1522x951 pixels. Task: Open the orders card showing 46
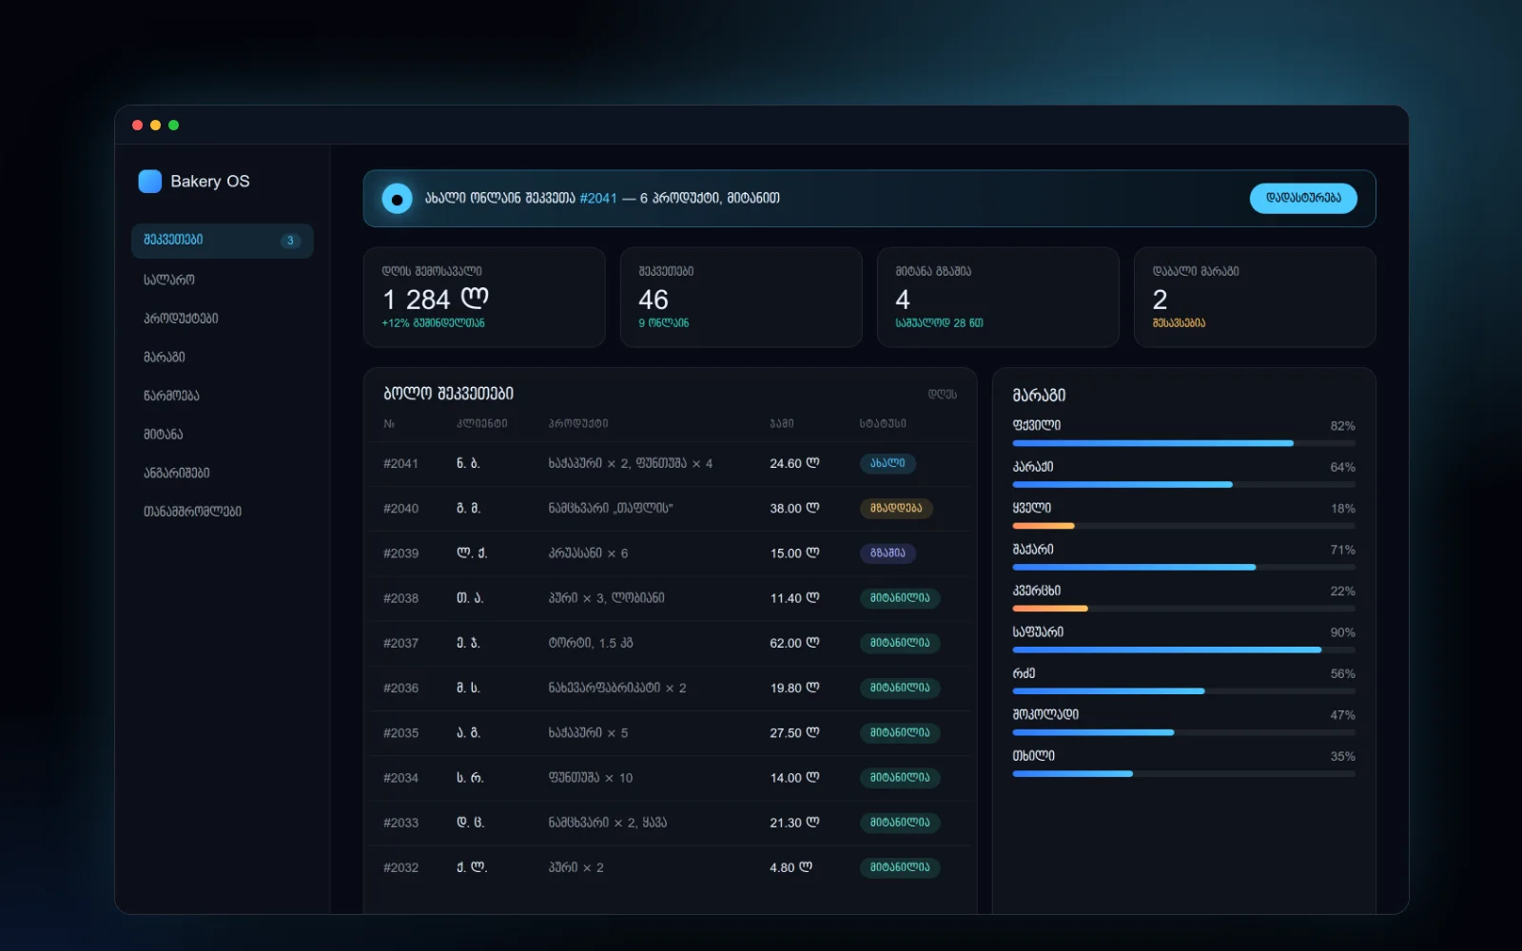[741, 298]
